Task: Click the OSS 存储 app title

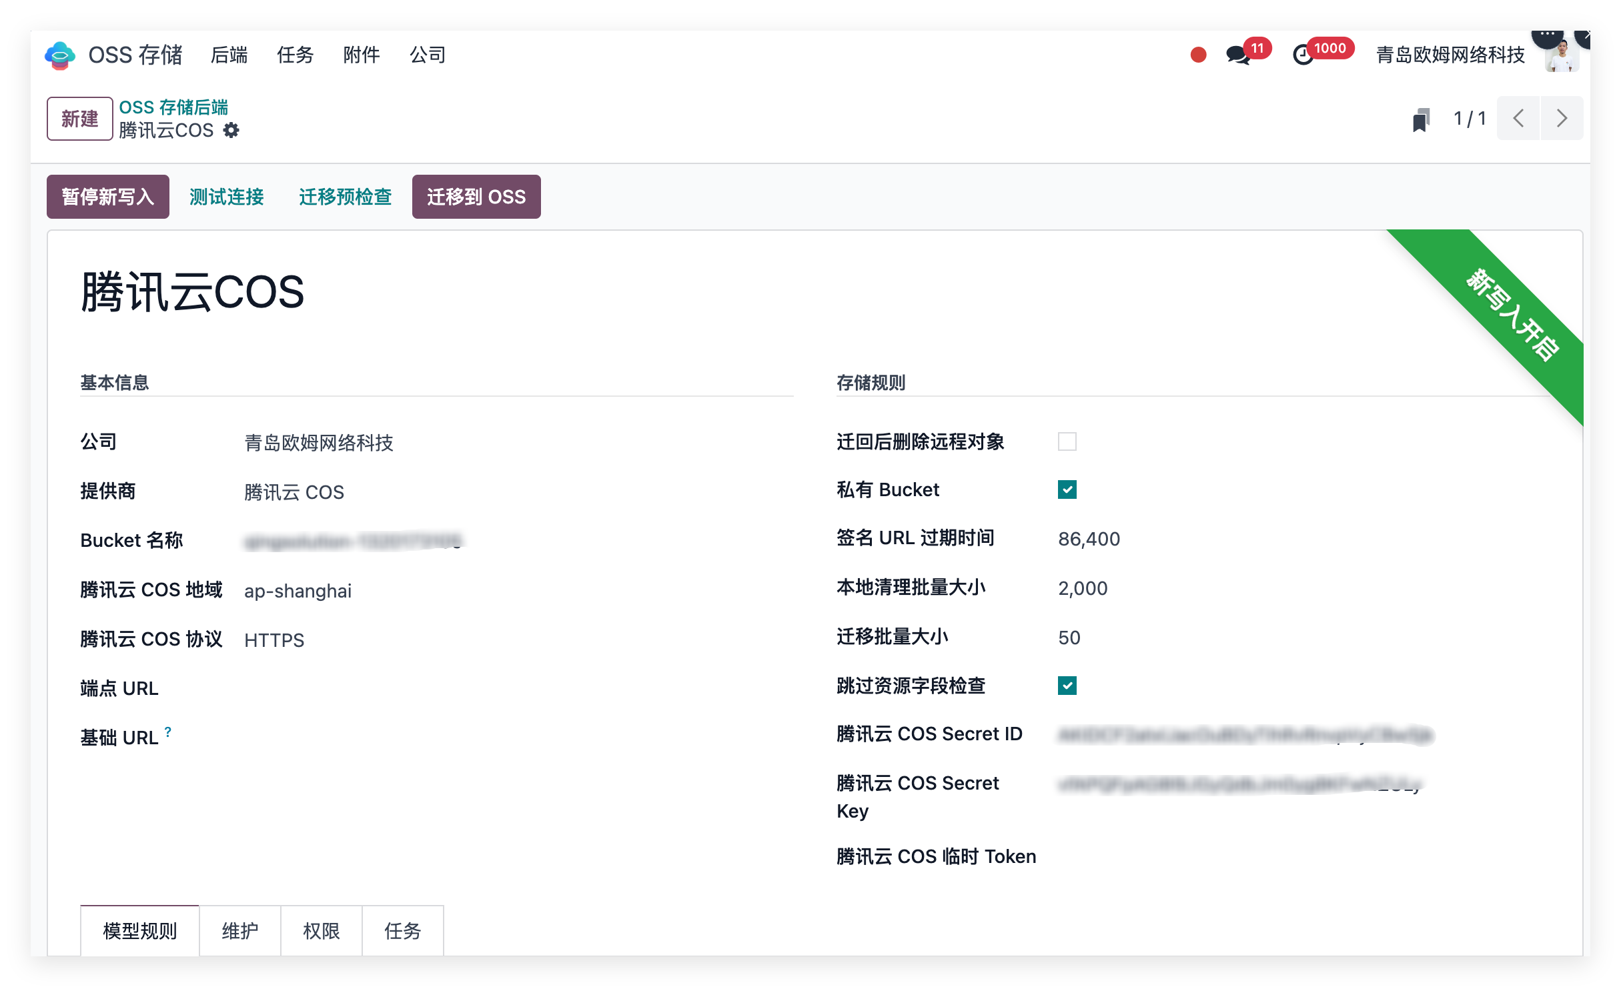Action: coord(135,55)
